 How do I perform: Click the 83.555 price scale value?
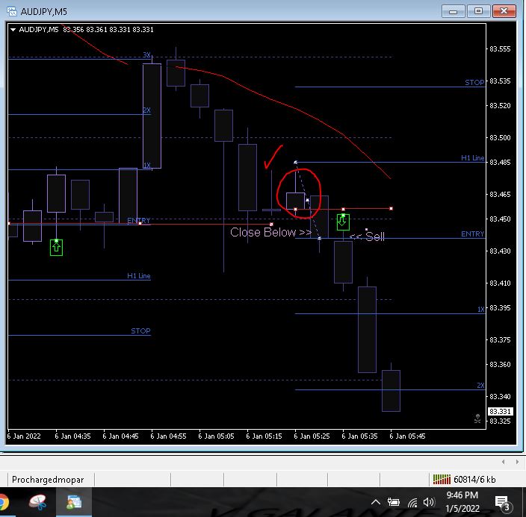click(x=500, y=49)
